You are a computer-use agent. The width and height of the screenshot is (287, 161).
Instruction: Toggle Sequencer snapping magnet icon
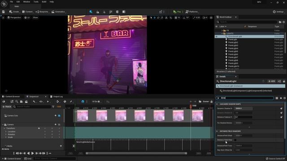(83, 102)
